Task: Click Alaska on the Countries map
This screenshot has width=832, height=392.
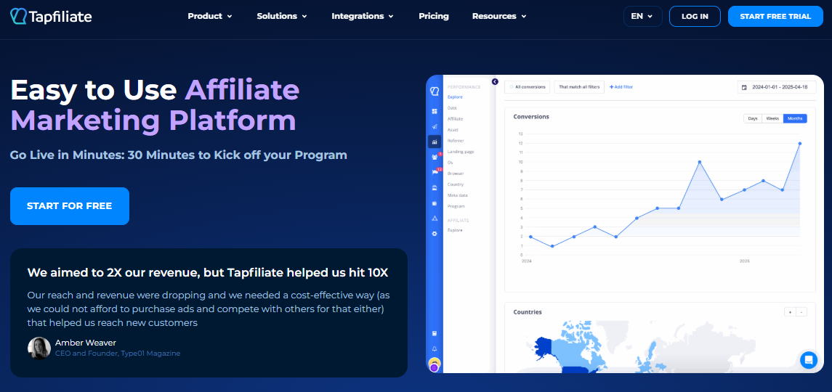Action: [544, 348]
